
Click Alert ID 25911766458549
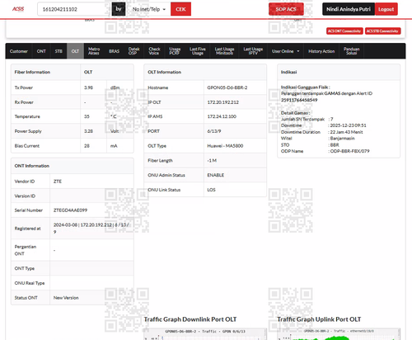coord(299,100)
